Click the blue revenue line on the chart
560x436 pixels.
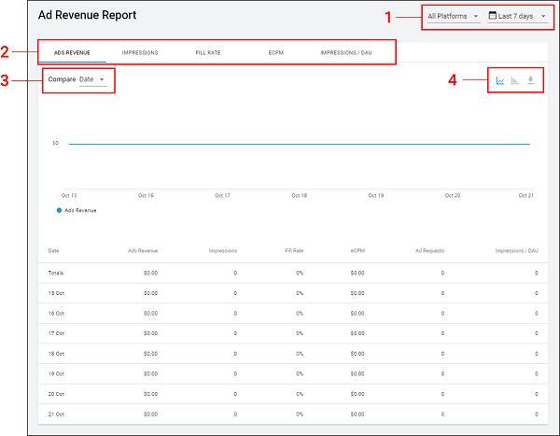pos(299,144)
